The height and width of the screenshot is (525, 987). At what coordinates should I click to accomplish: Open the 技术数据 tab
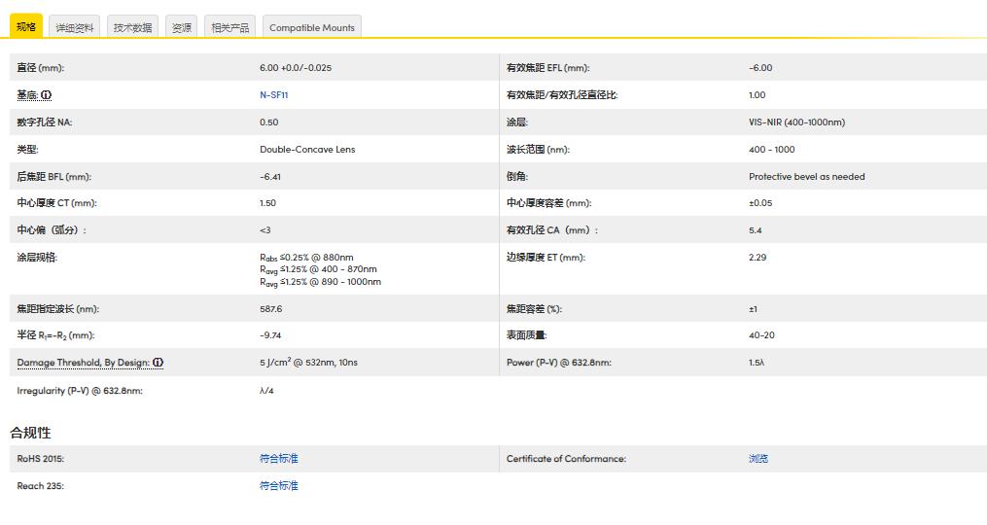tap(132, 28)
